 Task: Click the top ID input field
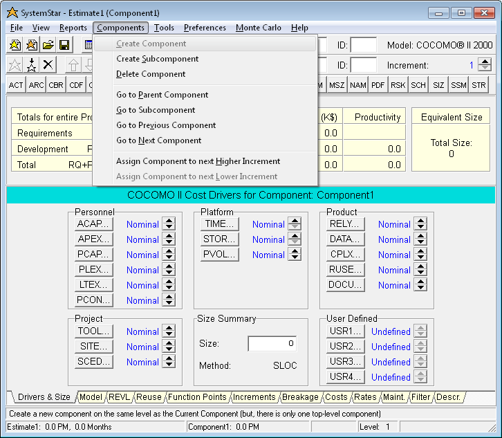(x=364, y=45)
